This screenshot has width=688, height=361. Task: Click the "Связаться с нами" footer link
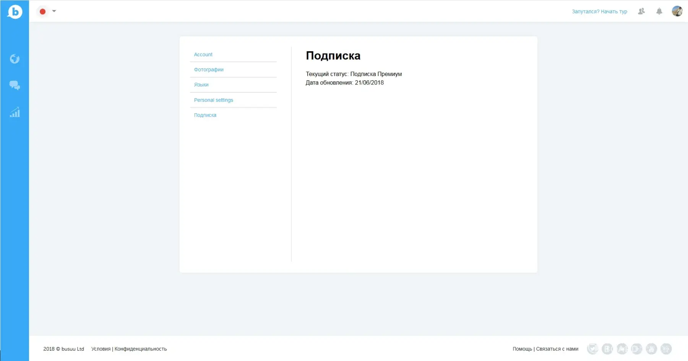tap(557, 349)
